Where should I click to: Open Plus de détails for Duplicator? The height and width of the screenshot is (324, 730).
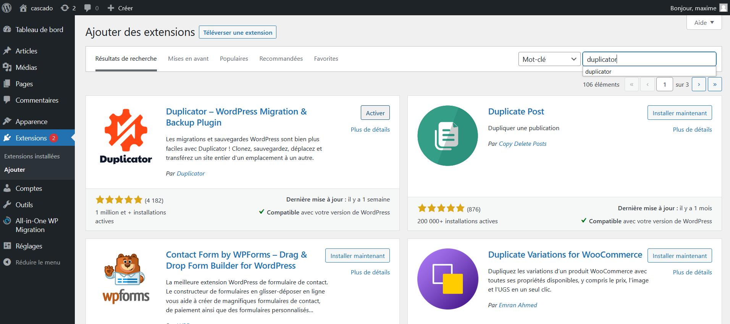coord(370,129)
